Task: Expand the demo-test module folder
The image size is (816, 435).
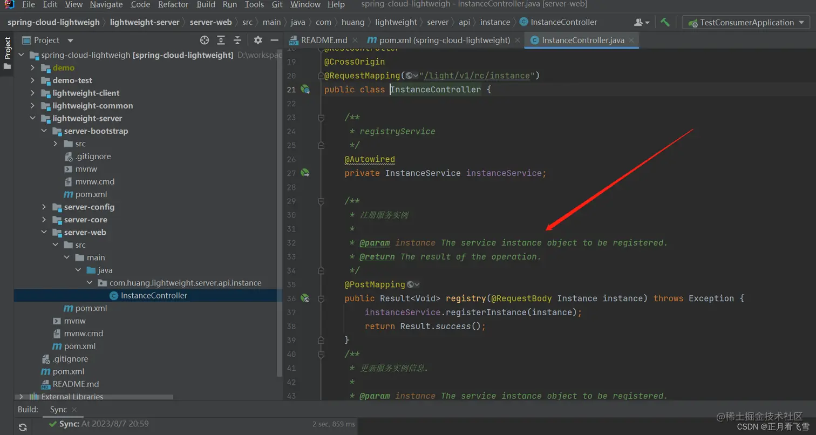Action: [x=32, y=80]
